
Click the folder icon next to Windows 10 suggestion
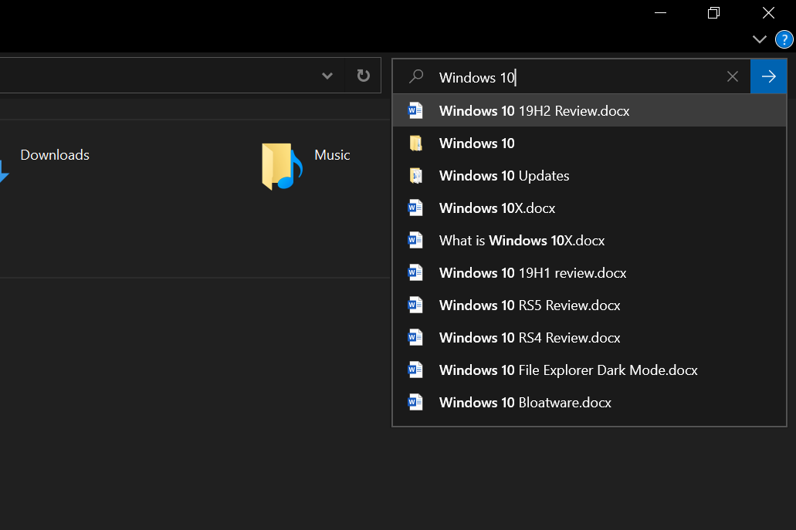click(x=415, y=143)
